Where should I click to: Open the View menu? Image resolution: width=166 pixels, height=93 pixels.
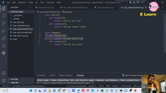click(31, 2)
